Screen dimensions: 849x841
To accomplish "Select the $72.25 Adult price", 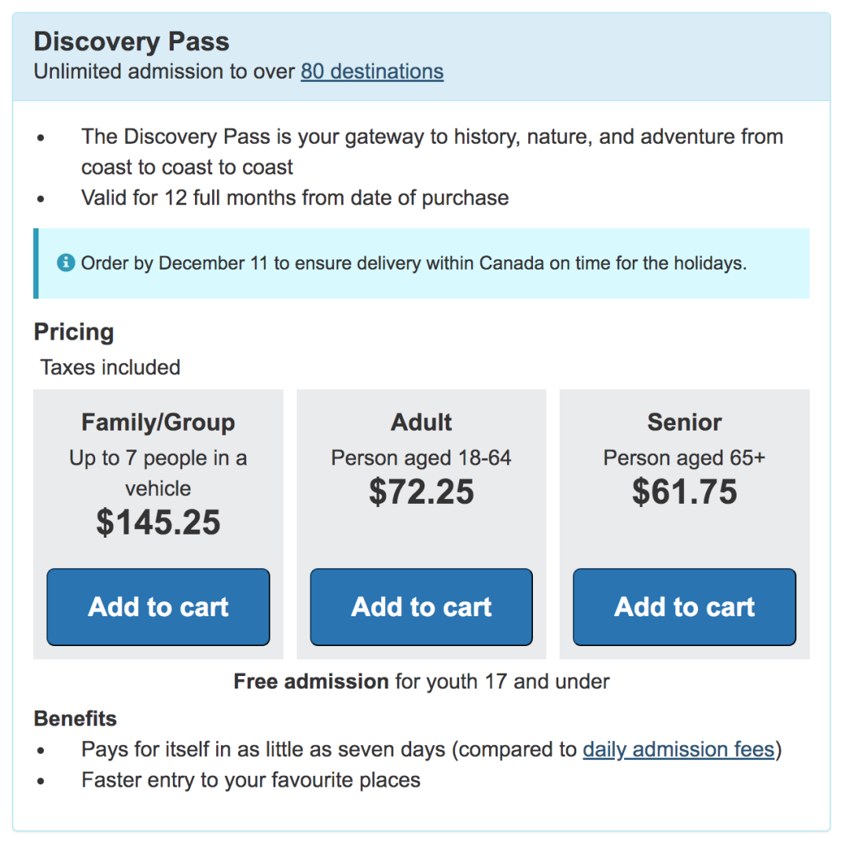I will pos(421,492).
